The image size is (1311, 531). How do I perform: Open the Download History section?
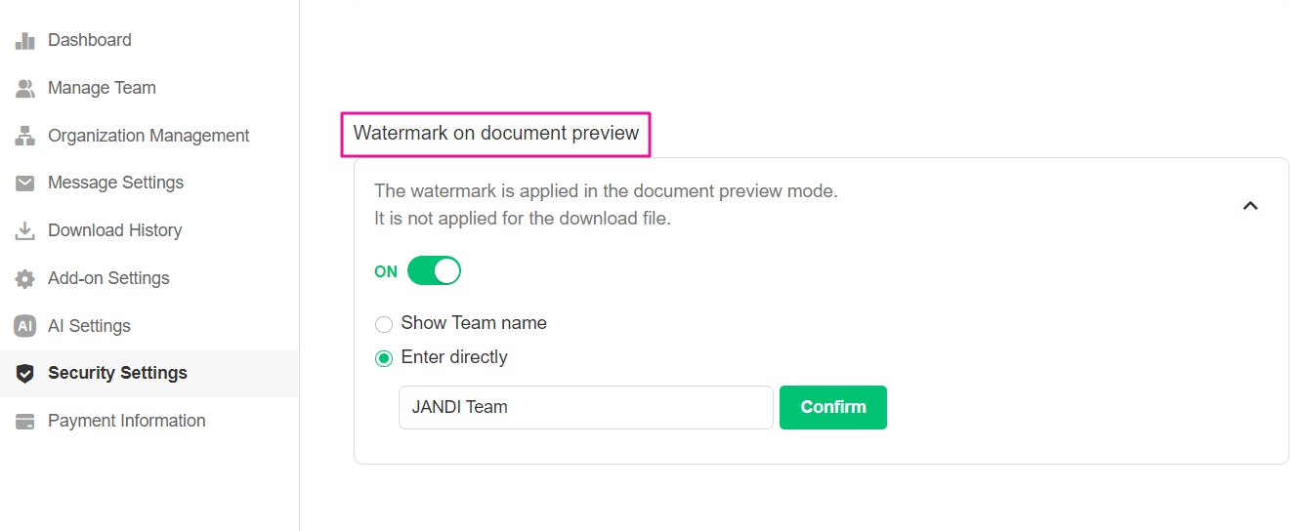(114, 231)
